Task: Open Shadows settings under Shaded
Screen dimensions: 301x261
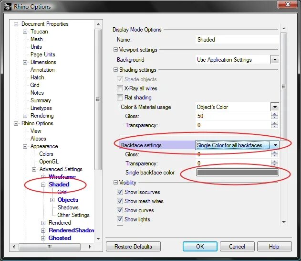Action: (68, 207)
